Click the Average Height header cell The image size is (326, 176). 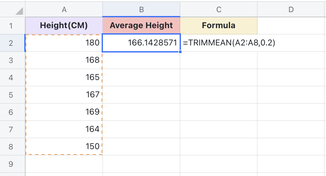[x=141, y=26]
